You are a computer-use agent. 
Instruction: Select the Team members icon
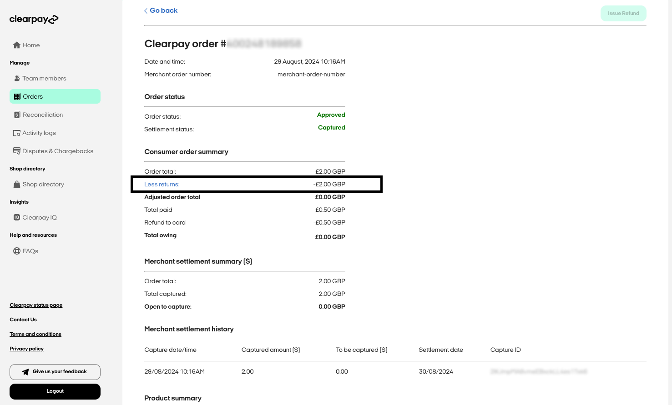16,78
